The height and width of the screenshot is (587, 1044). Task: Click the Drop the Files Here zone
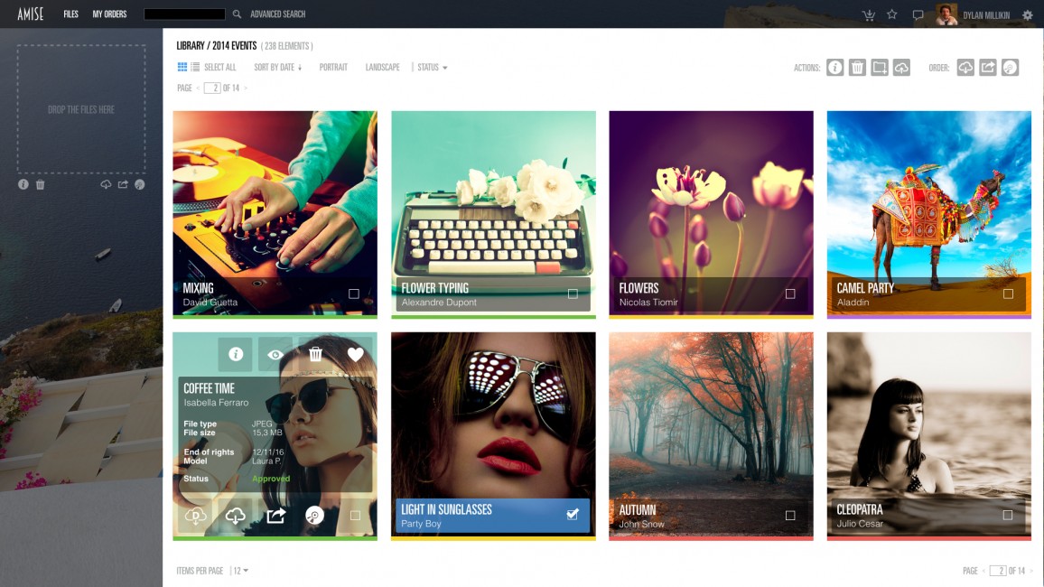pyautogui.click(x=81, y=109)
